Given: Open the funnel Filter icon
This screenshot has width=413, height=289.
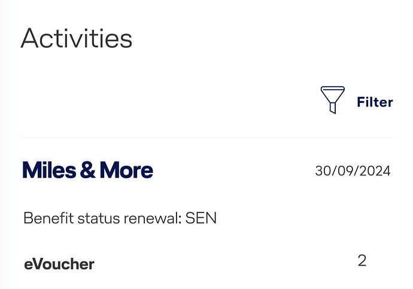Looking at the screenshot, I should point(332,100).
